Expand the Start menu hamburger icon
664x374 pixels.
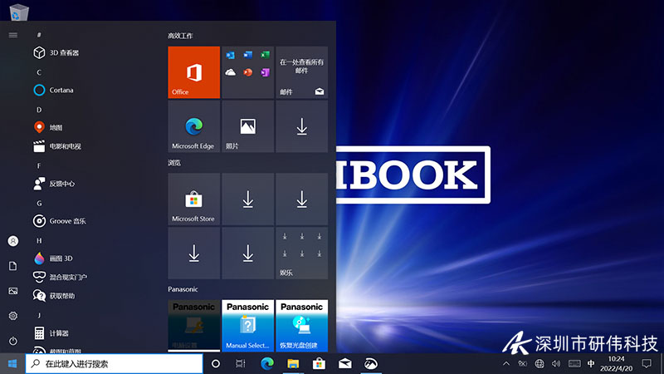(x=13, y=35)
